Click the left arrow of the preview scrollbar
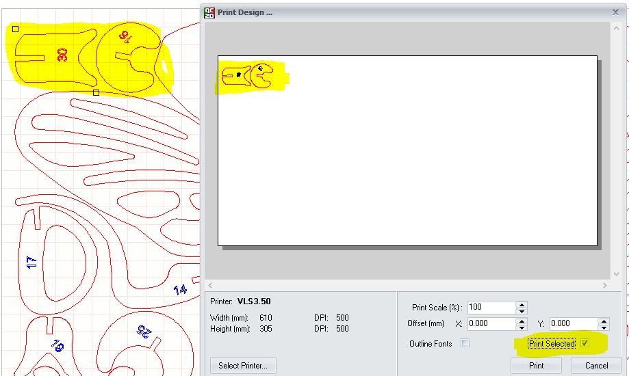629x376 pixels. [210, 285]
